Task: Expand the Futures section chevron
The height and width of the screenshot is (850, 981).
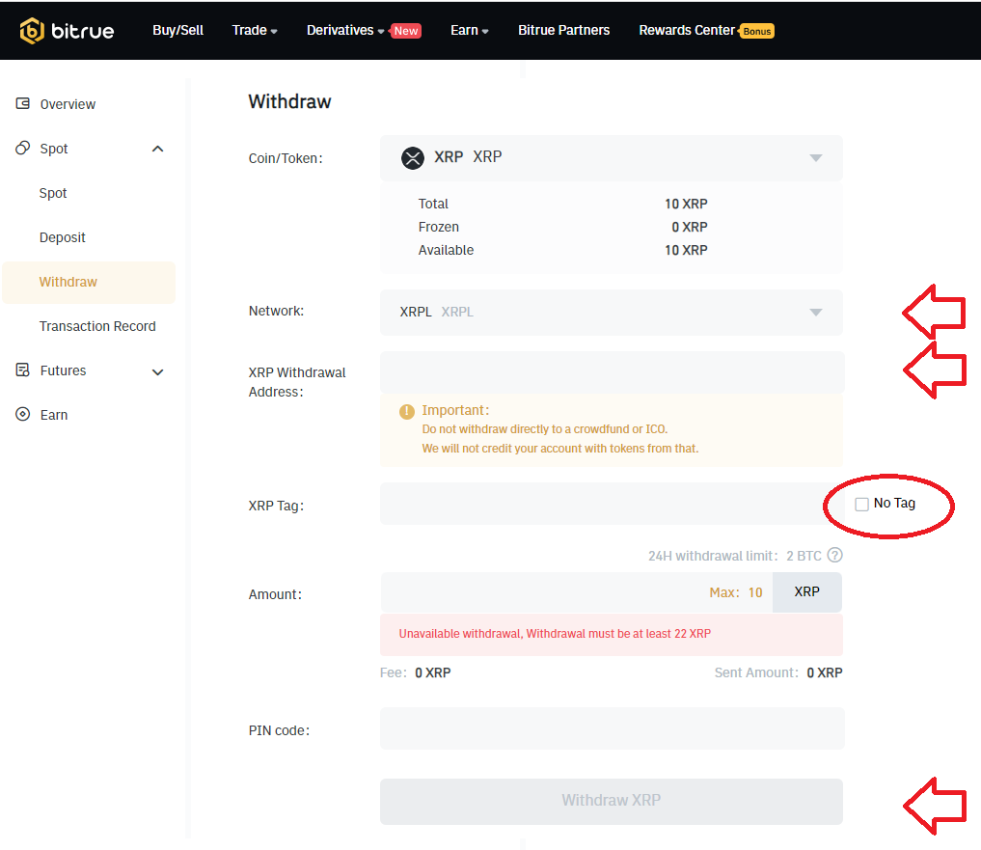Action: pos(158,371)
